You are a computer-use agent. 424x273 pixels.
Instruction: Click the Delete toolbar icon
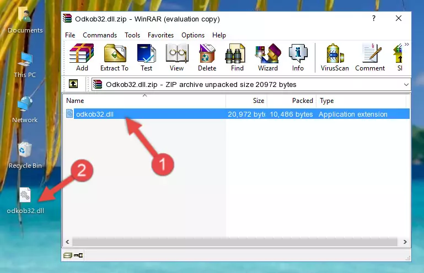207,57
